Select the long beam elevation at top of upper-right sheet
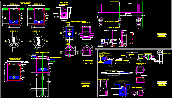This screenshot has width=172, height=98. point(120,9)
